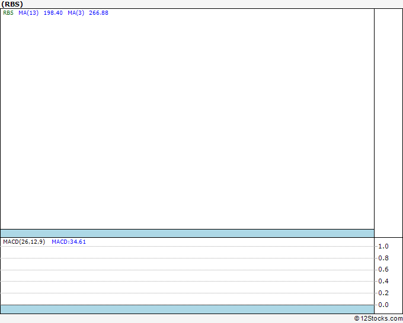Click the 198.40 moving average value
The height and width of the screenshot is (323, 403).
pyautogui.click(x=53, y=13)
